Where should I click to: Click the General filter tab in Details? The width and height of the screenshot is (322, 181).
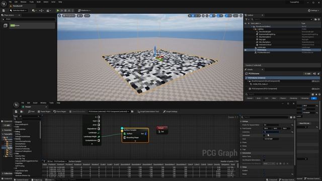point(250,99)
